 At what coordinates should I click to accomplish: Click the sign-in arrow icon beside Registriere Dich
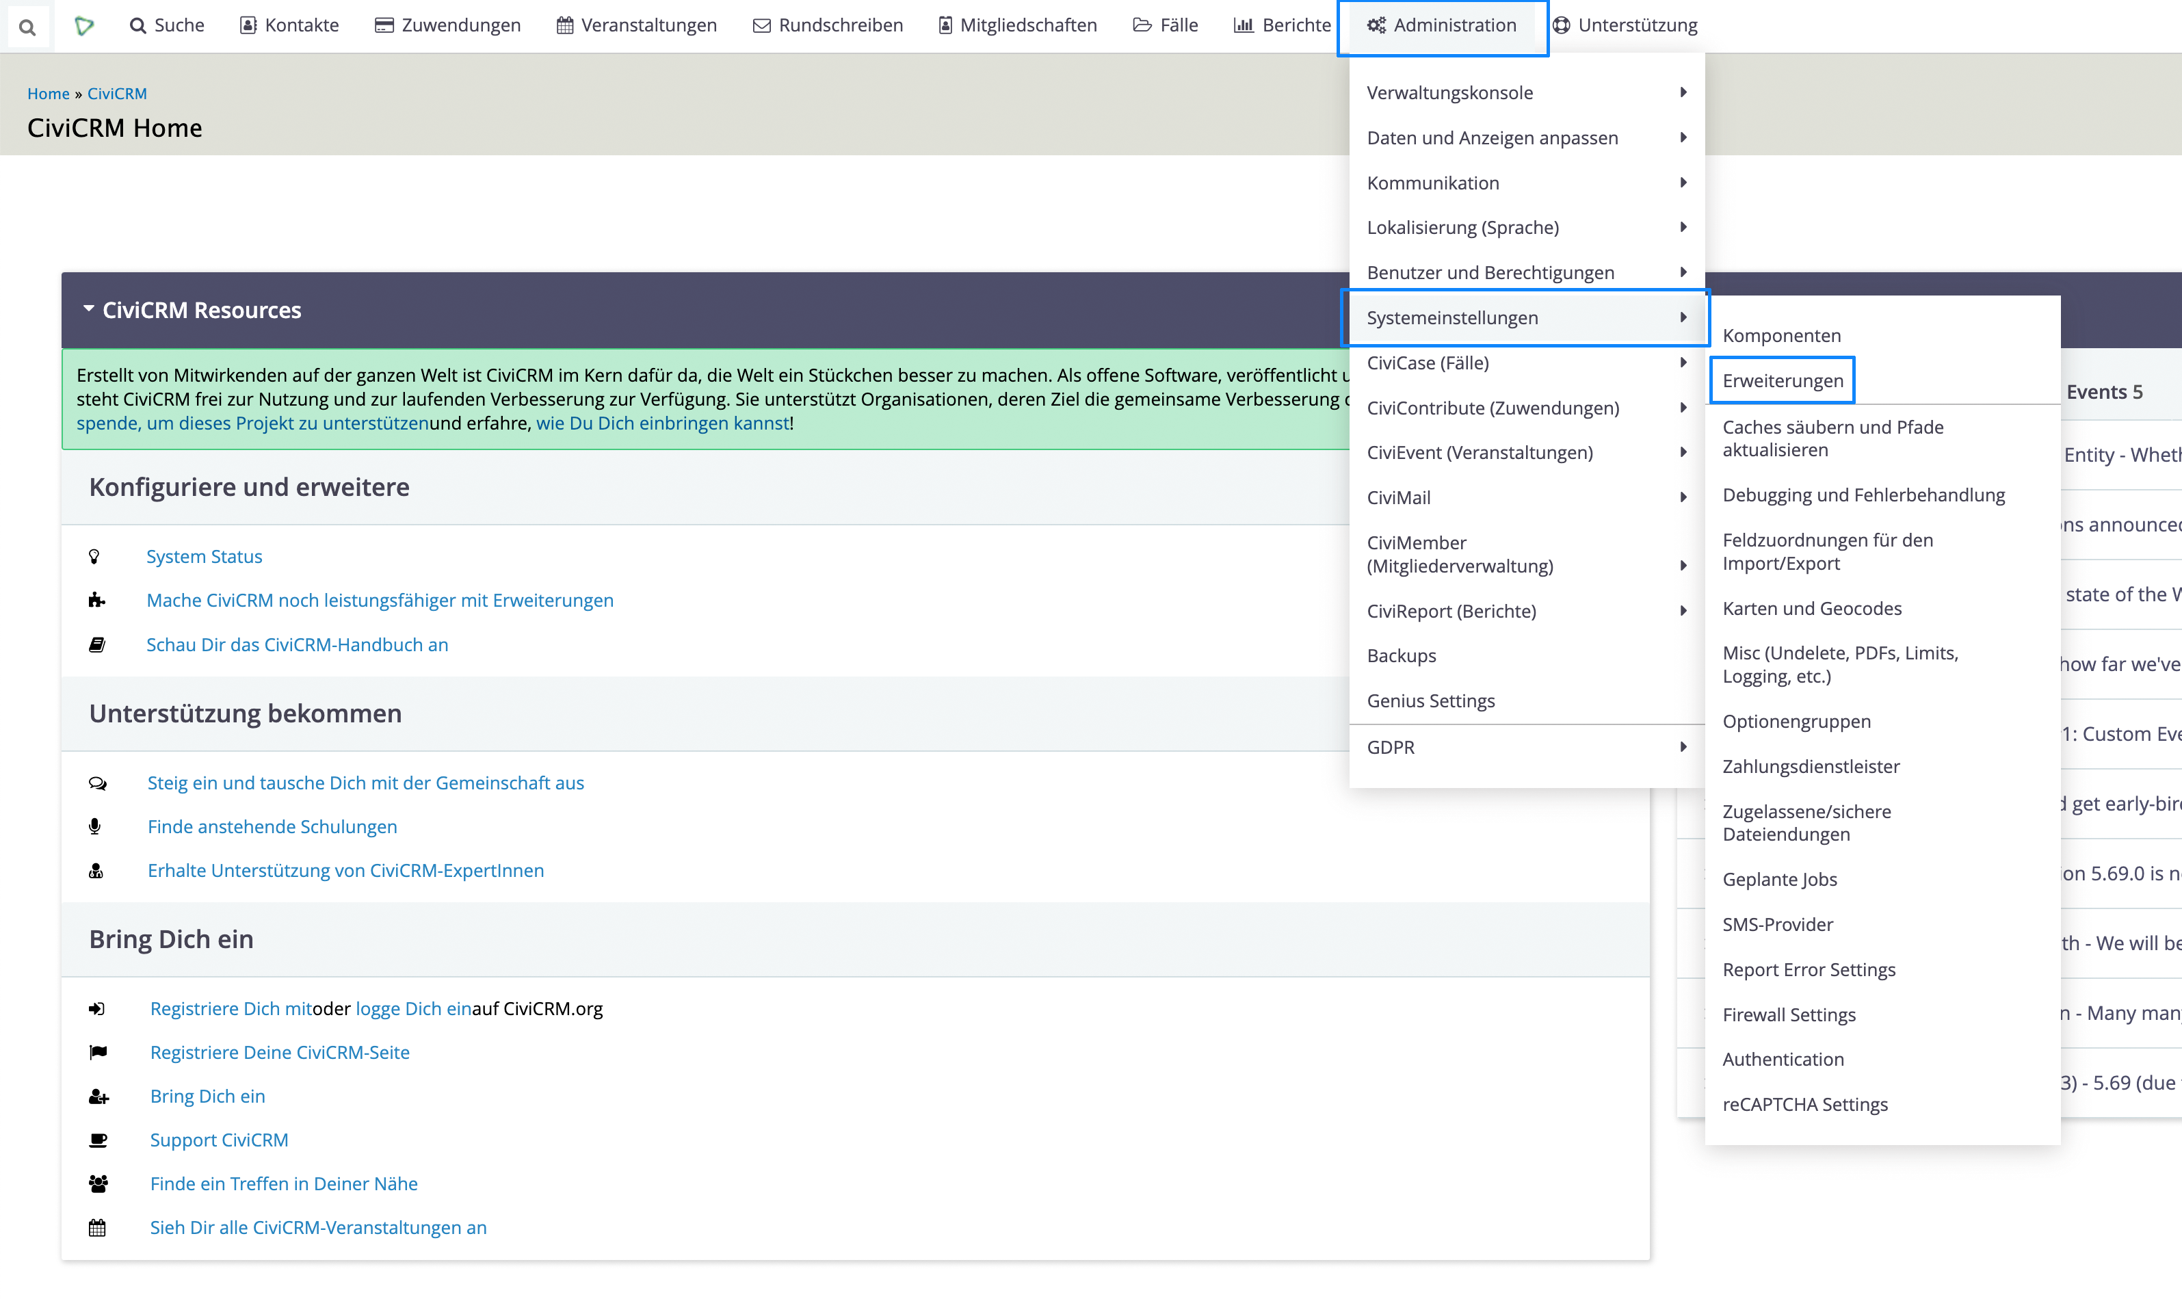pos(97,1009)
